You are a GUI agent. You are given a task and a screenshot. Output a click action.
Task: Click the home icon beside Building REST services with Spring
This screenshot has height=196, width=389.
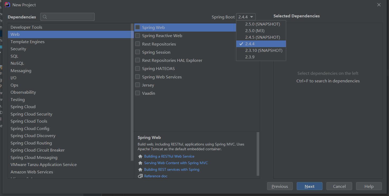(x=140, y=169)
